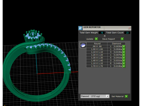Click the green arrow next to Save Report

(122, 39)
